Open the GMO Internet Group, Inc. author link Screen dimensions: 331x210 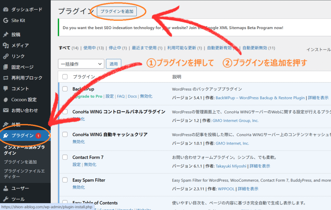click(235, 120)
